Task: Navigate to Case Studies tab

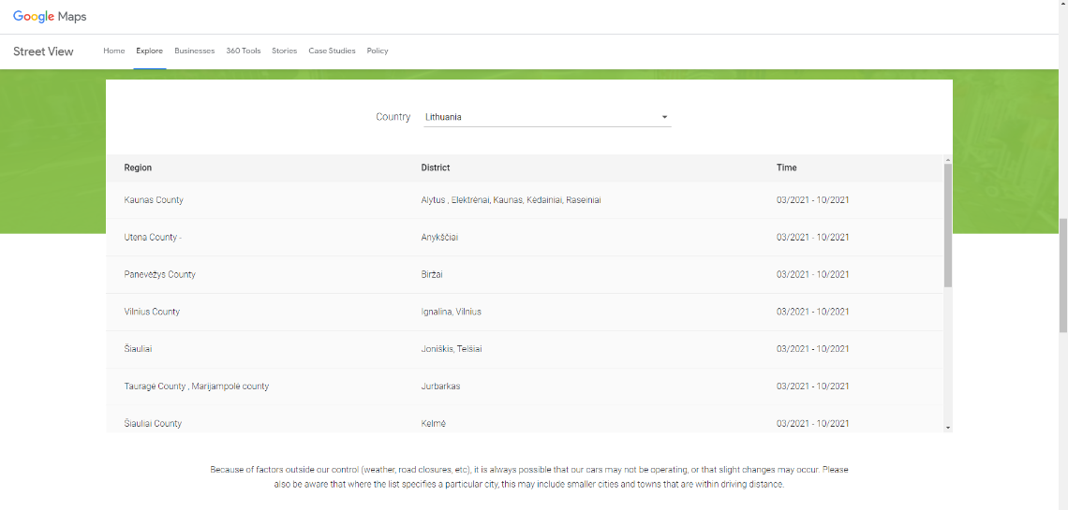Action: point(332,51)
